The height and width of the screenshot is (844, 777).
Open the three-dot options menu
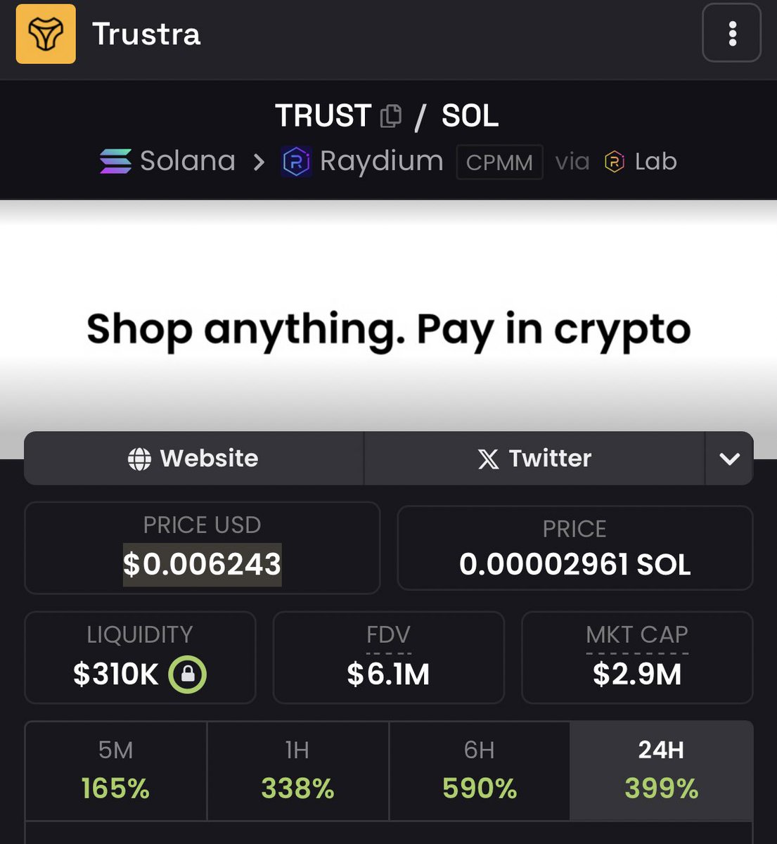tap(732, 33)
